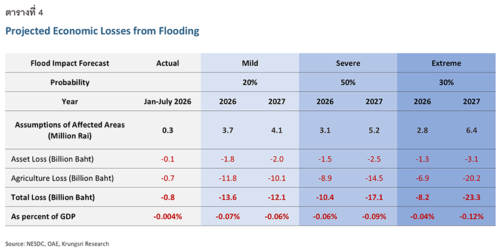
Task: Select the Mild scenario header
Action: 250,63
